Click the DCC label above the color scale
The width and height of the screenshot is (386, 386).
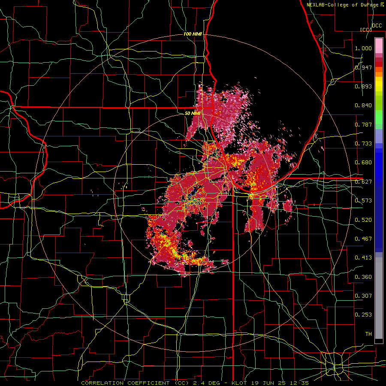(377, 26)
